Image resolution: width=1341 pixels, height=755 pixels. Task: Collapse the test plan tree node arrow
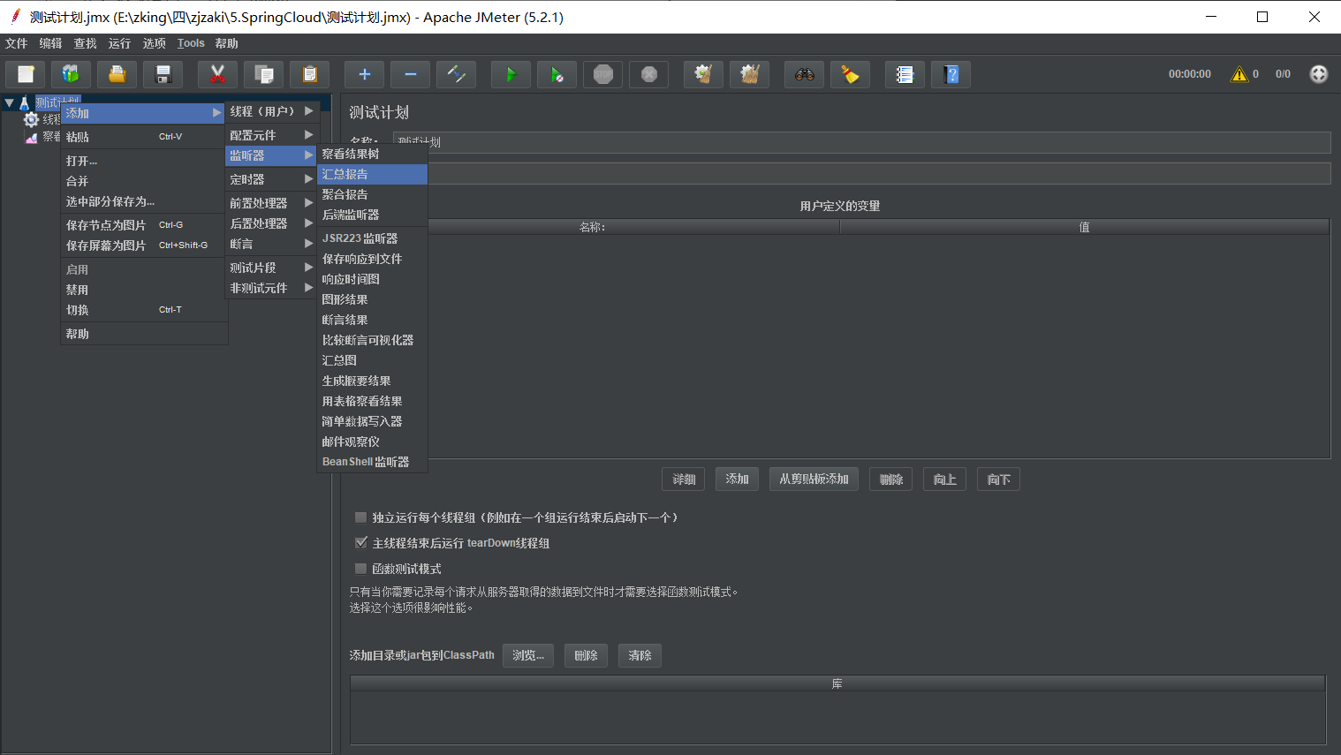[9, 103]
